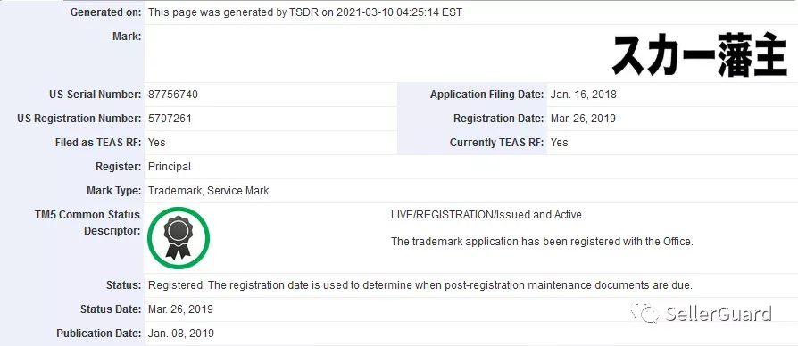This screenshot has width=798, height=346.
Task: Click the Status row Registered description
Action: pos(420,285)
